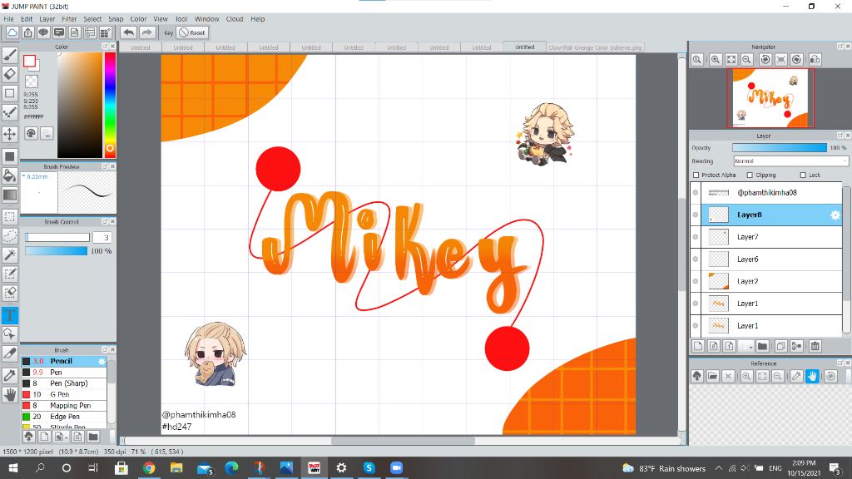
Task: Click the Key button in toolbar
Action: point(168,32)
